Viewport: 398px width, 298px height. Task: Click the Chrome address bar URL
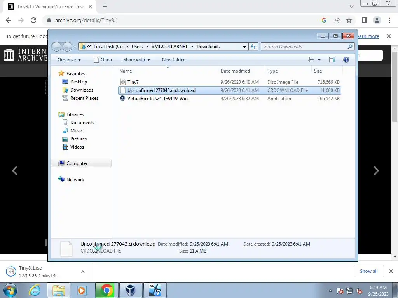click(x=87, y=20)
